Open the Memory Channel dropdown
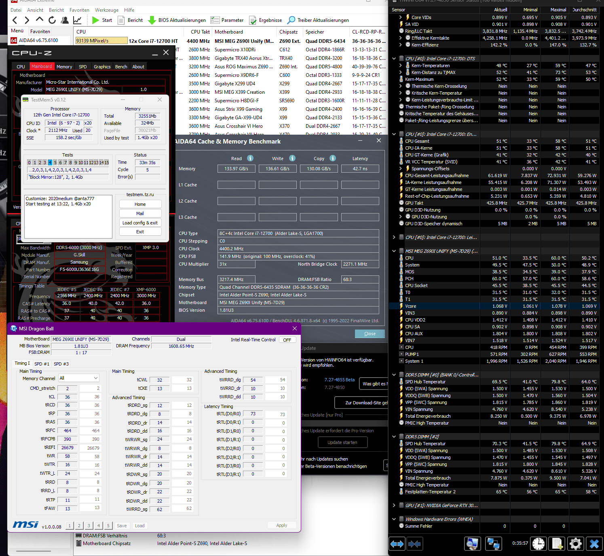The width and height of the screenshot is (604, 556). coord(79,378)
